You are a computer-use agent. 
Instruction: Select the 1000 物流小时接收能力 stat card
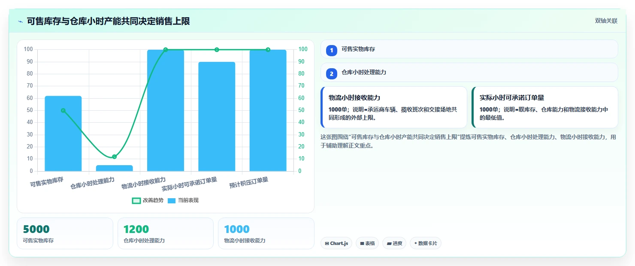tap(266, 233)
